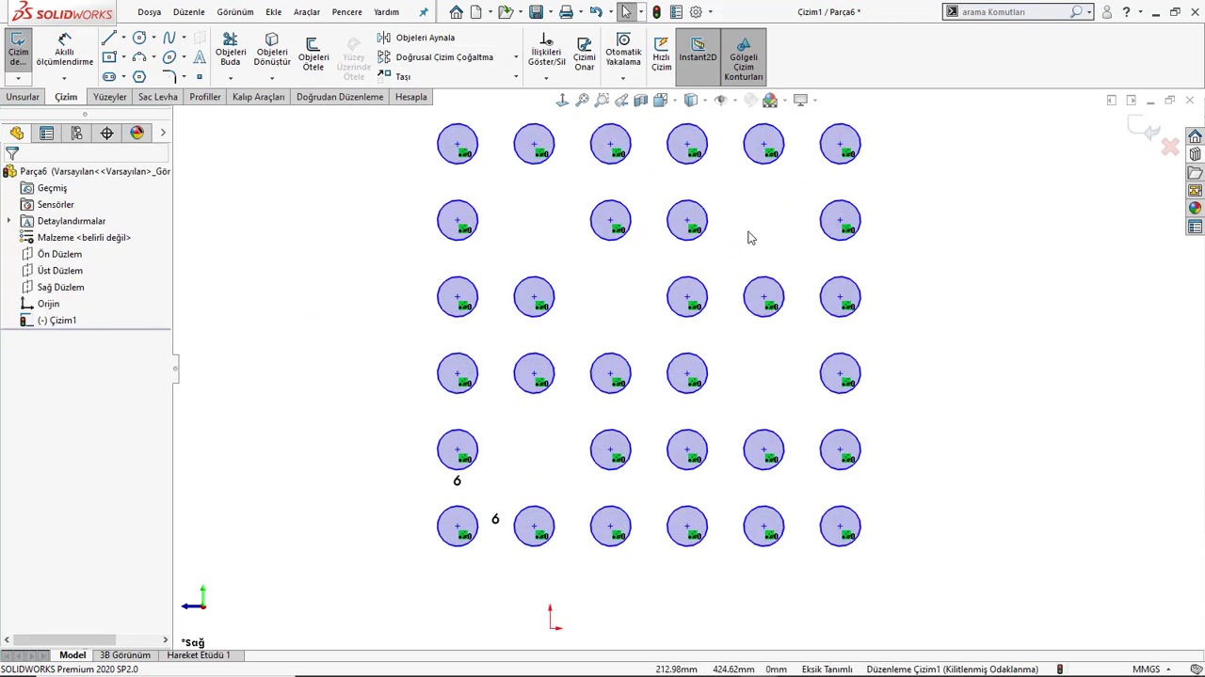Switch to the Hareket Etüdü 1 tab
The height and width of the screenshot is (677, 1205).
pos(199,655)
